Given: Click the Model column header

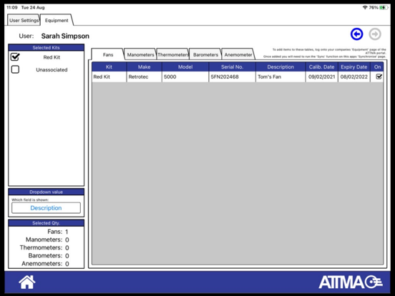Looking at the screenshot, I should [185, 67].
